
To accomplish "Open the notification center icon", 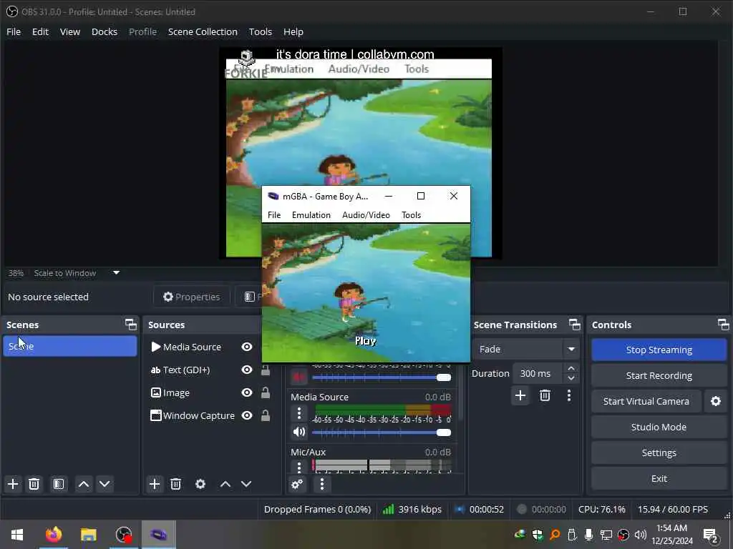I will click(711, 535).
